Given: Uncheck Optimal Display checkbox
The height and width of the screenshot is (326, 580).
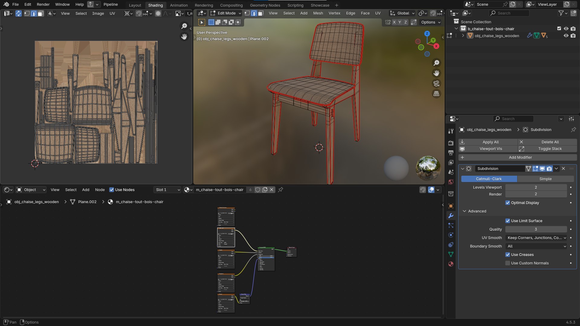Looking at the screenshot, I should pos(507,203).
